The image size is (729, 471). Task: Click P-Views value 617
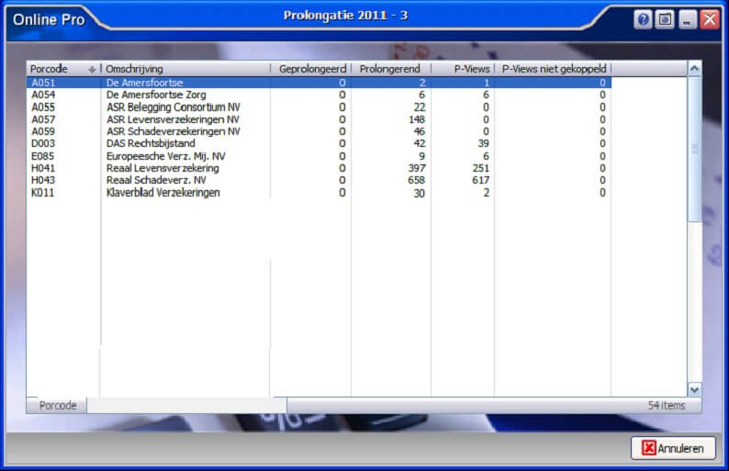(x=481, y=180)
